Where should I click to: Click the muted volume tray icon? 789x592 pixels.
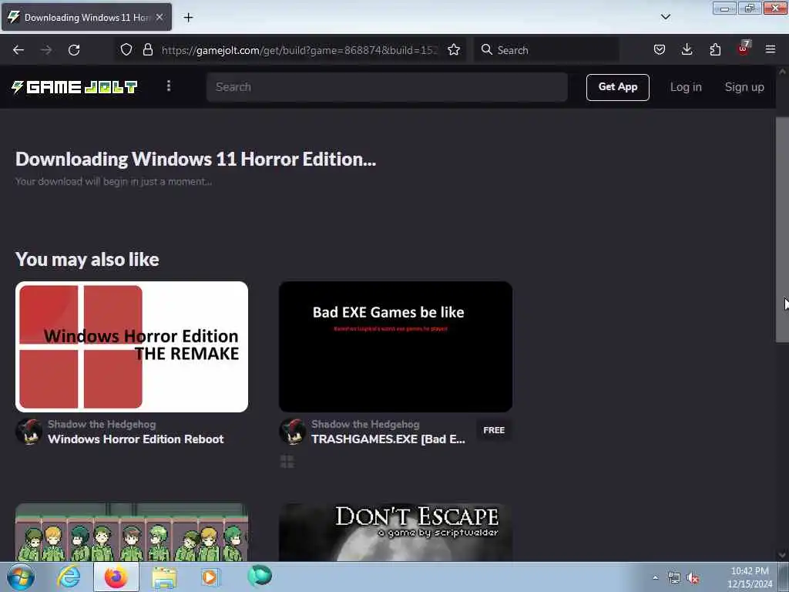click(693, 578)
